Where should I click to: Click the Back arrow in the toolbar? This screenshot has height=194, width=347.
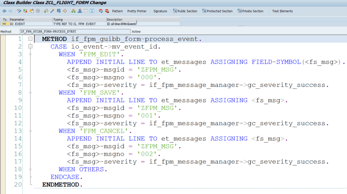4,11
